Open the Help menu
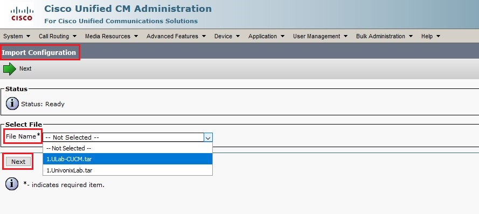This screenshot has height=214, width=479. [431, 36]
